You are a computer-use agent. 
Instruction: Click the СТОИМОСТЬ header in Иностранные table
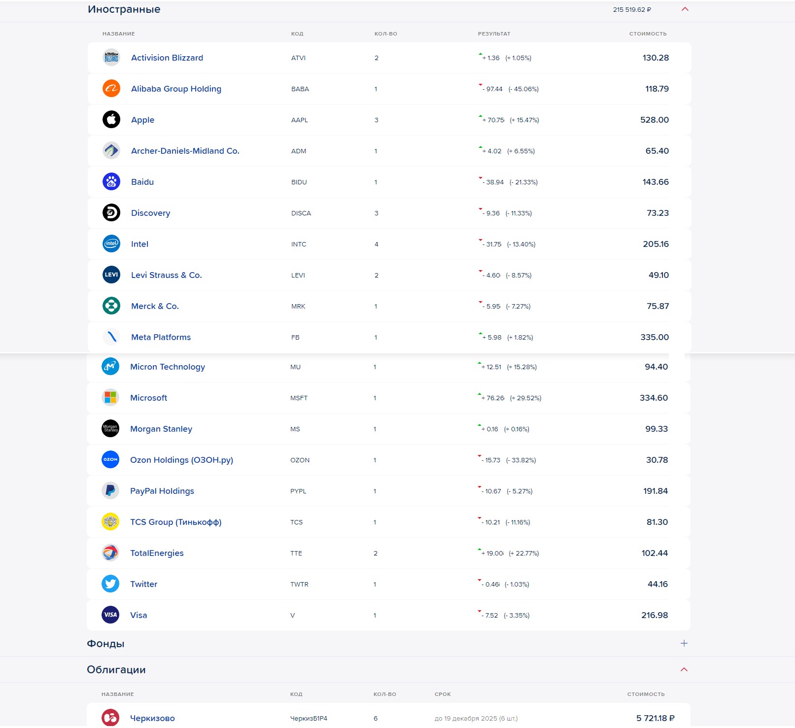tap(648, 34)
